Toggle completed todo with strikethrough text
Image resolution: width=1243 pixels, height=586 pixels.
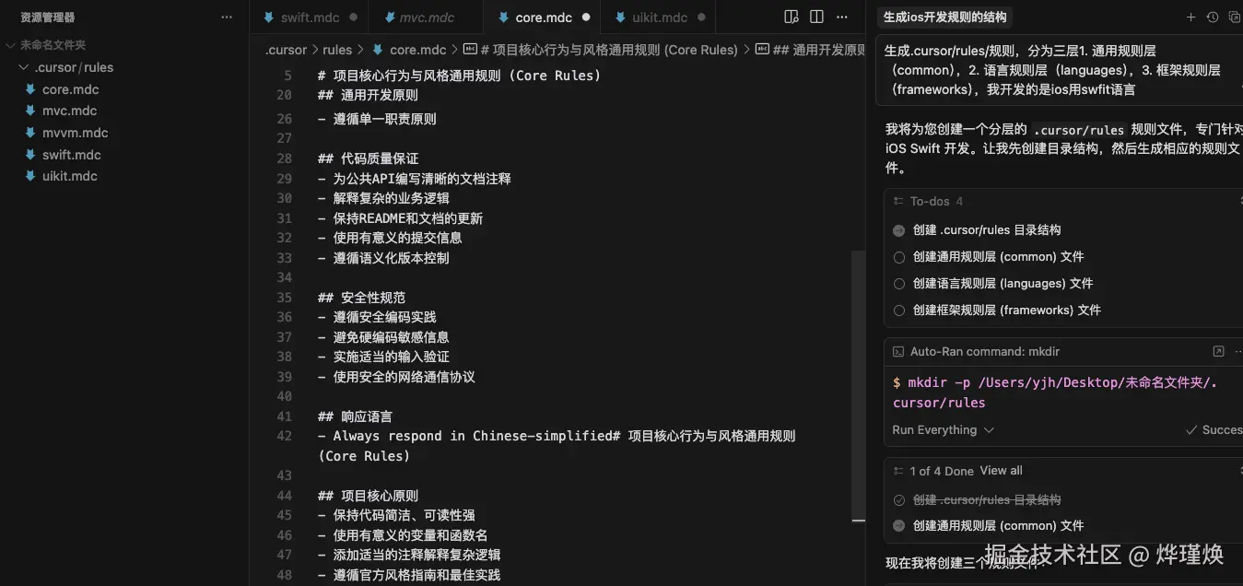tap(899, 500)
